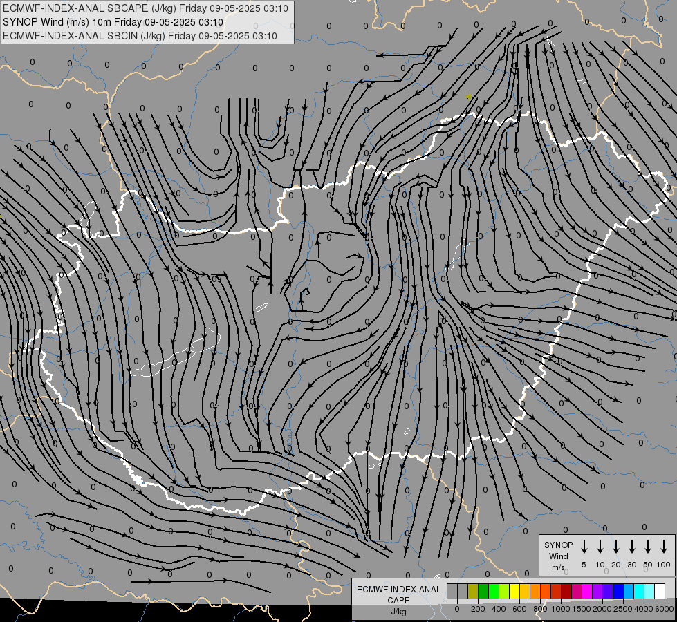Pick the pure yellow CAPE legend swatch
677x622 pixels.
pyautogui.click(x=514, y=591)
